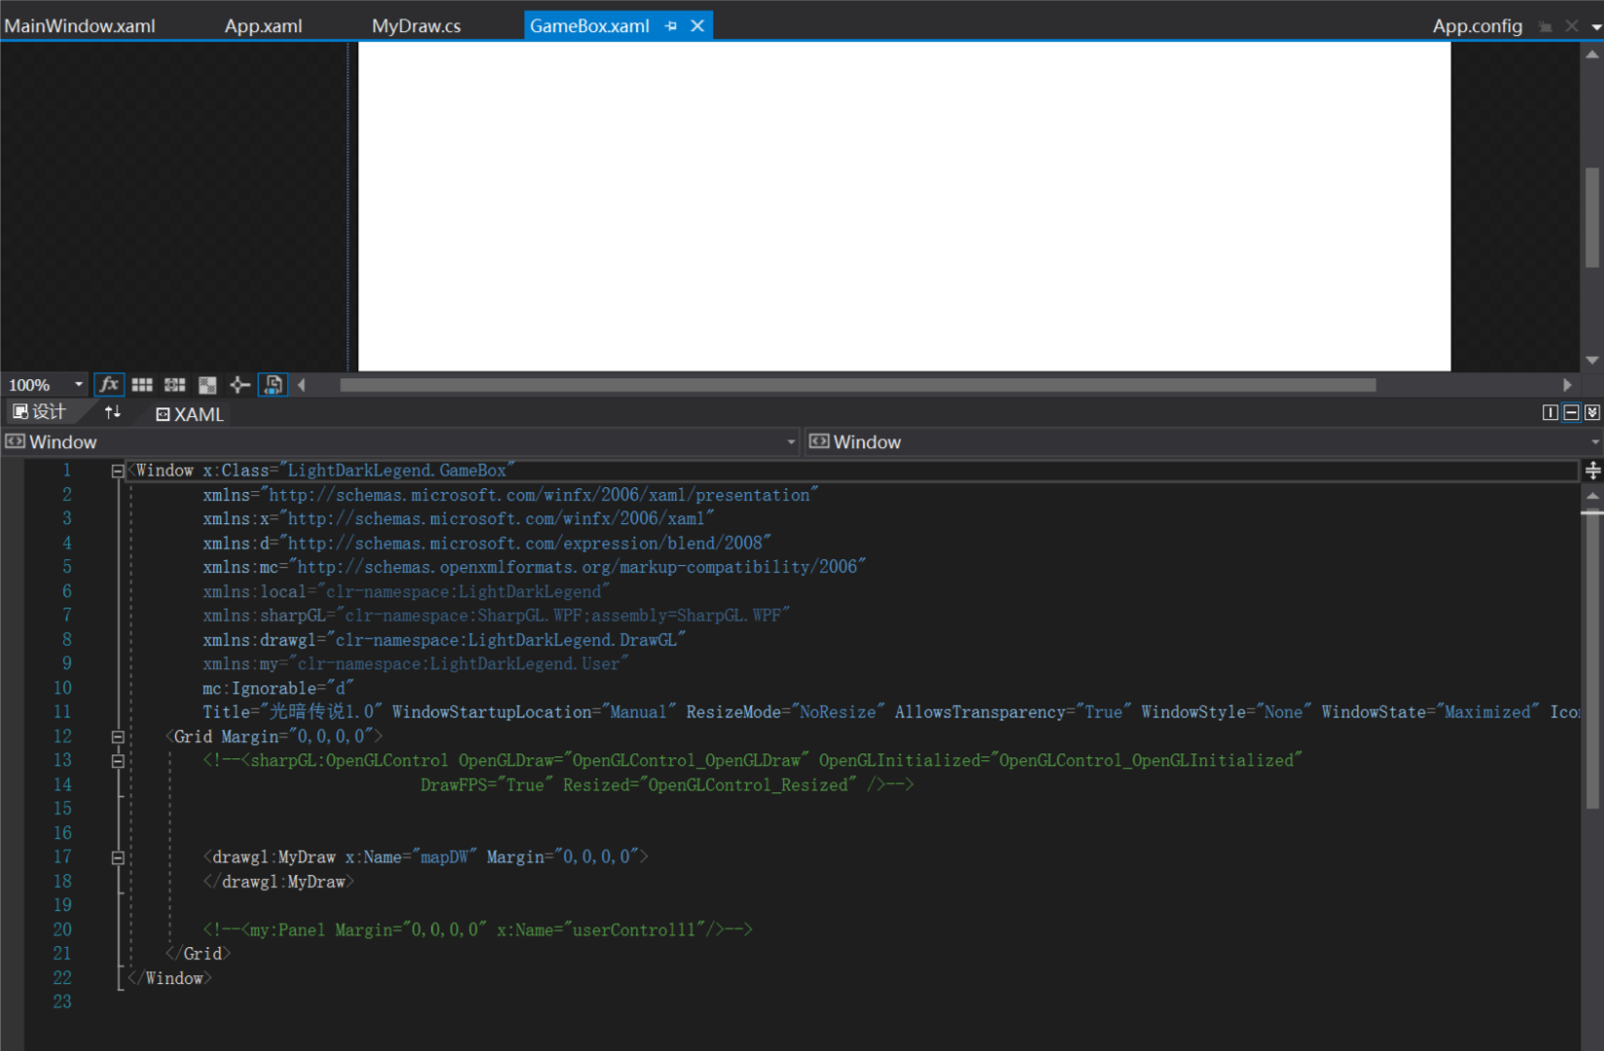This screenshot has height=1051, width=1604.
Task: Close the App.config preview tab
Action: pos(1571,26)
